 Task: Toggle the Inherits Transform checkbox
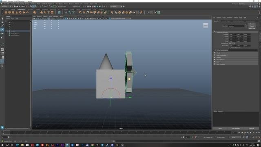coord(230,48)
